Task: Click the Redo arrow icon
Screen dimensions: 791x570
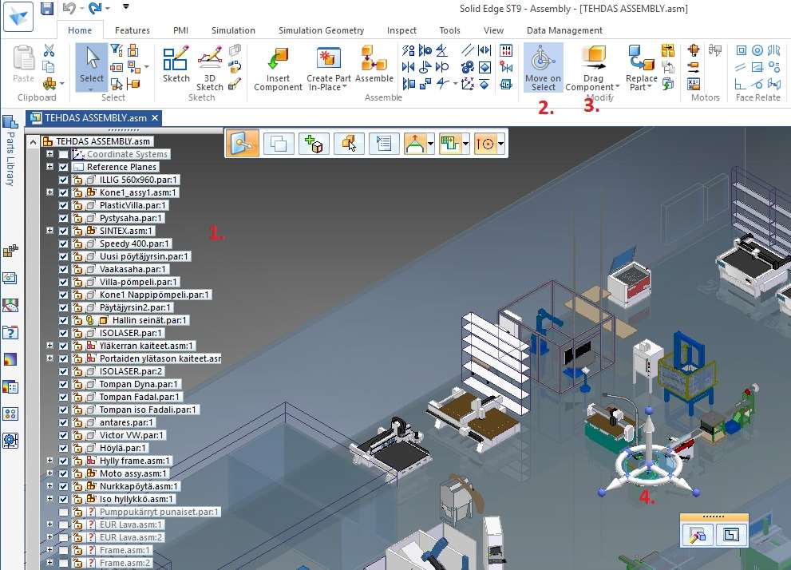Action: (94, 8)
